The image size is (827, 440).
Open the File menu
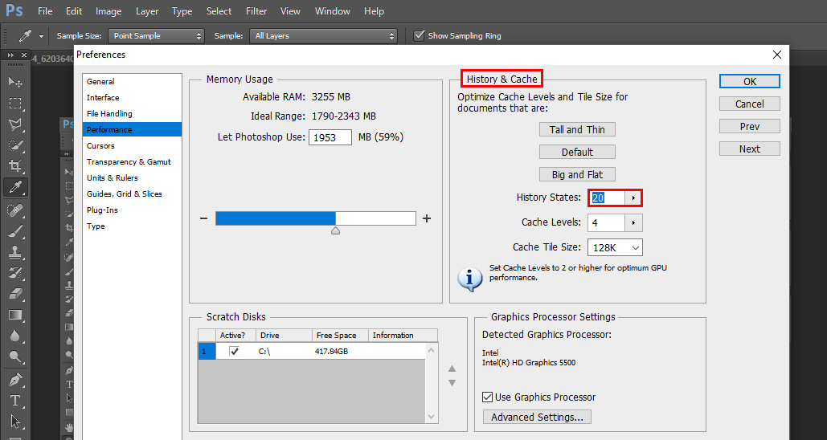tap(45, 11)
